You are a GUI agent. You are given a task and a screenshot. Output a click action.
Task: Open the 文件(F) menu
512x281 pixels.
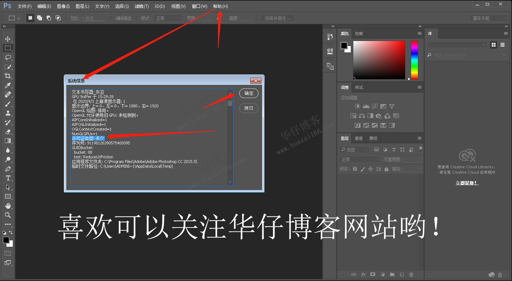click(x=25, y=6)
